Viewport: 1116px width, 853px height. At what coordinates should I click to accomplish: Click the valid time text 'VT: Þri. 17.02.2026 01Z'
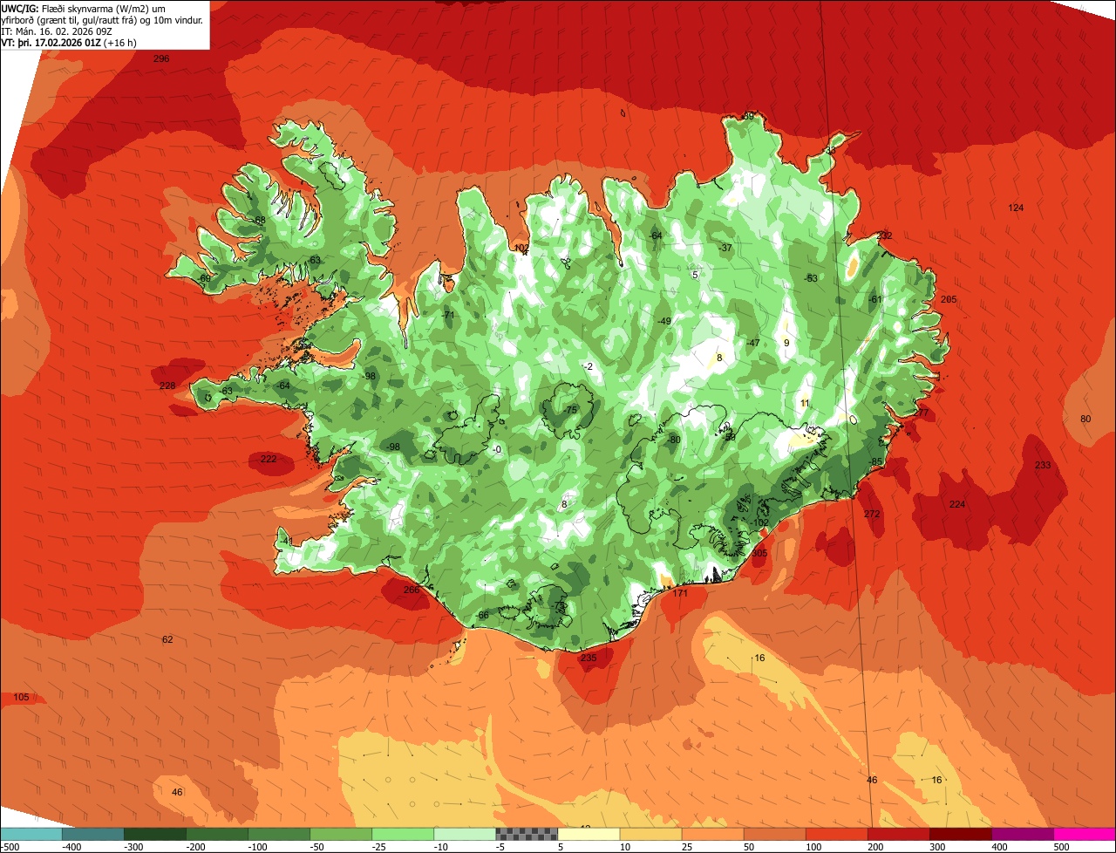point(51,43)
